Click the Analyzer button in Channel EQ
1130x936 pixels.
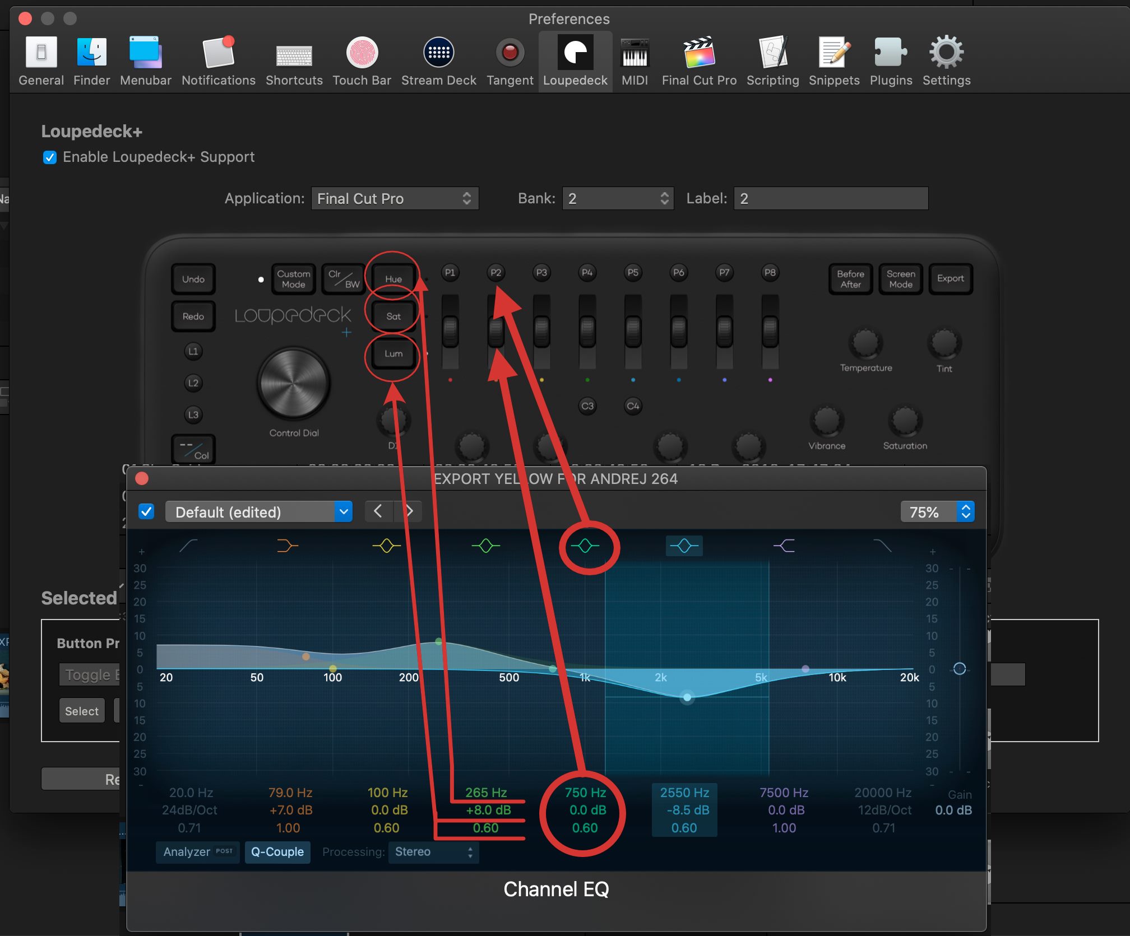[197, 852]
